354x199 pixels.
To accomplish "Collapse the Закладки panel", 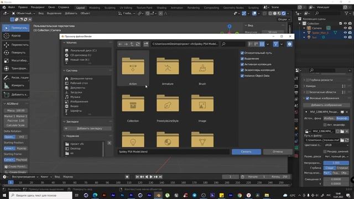I will pos(64,122).
